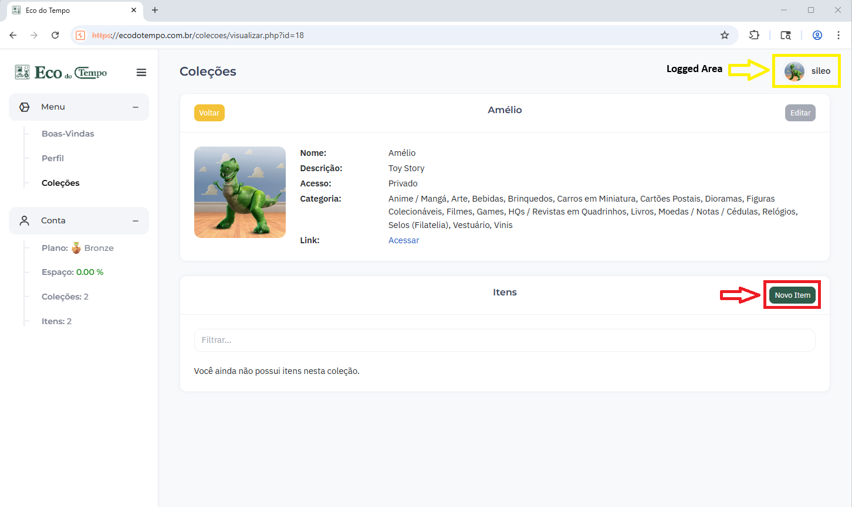Click the Amélio name value

click(x=402, y=153)
